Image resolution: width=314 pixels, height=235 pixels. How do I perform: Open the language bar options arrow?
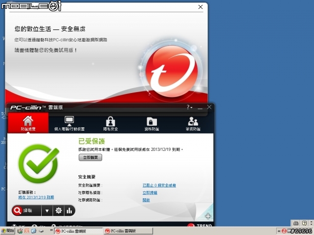click(x=311, y=223)
